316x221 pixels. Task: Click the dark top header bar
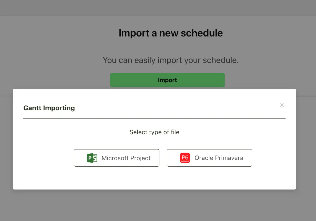coord(158,8)
